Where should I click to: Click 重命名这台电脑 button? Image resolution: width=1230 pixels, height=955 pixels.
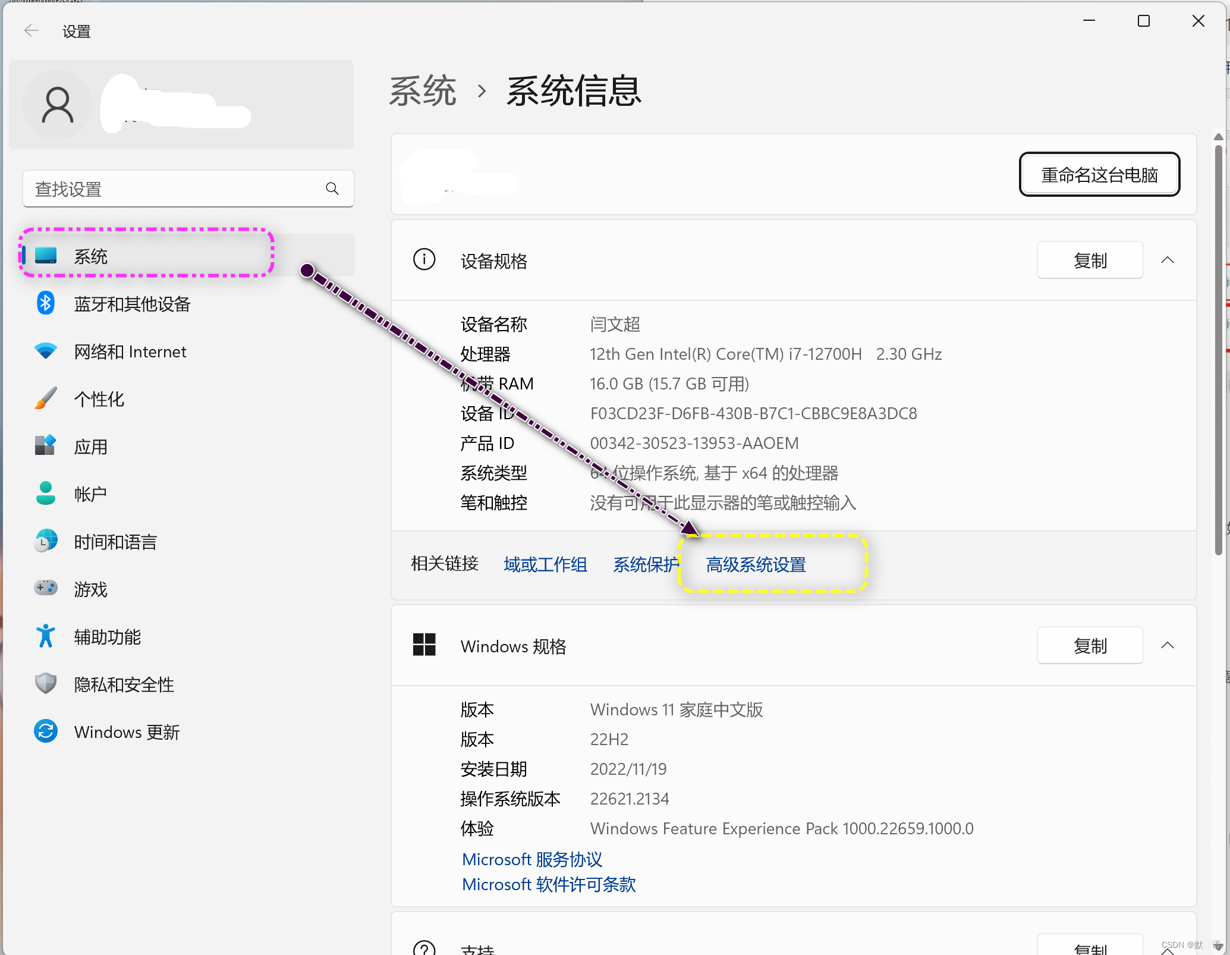[1099, 175]
